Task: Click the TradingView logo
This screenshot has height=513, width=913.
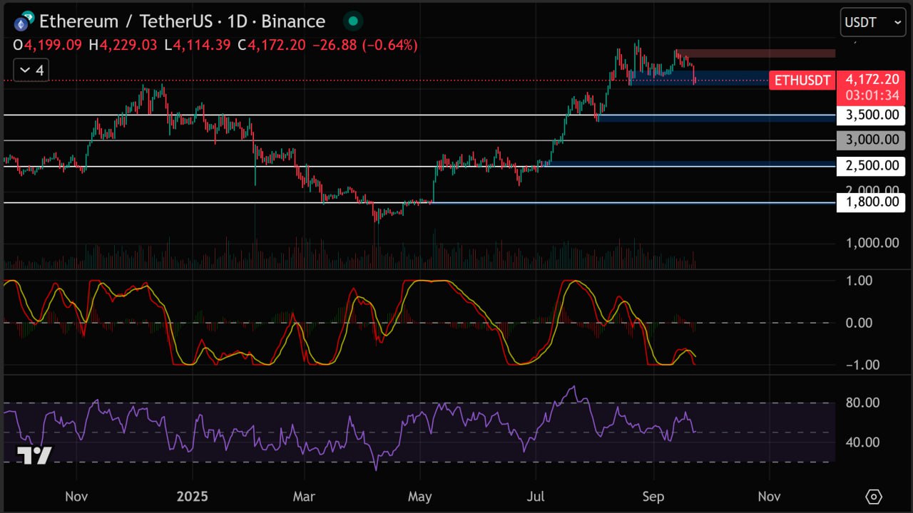Action: [34, 456]
